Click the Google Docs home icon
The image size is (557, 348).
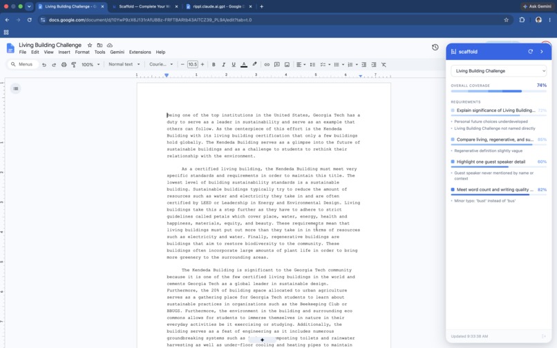click(10, 48)
